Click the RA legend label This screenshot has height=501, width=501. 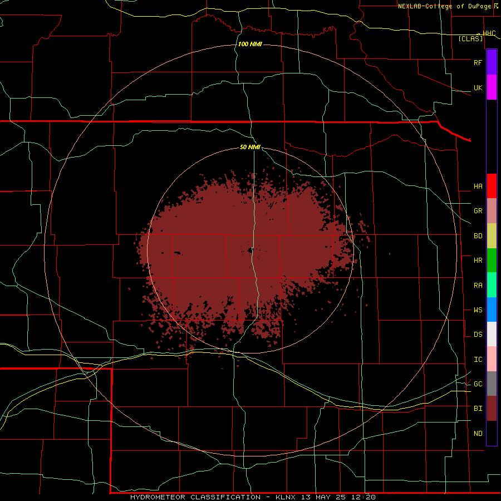pyautogui.click(x=478, y=286)
